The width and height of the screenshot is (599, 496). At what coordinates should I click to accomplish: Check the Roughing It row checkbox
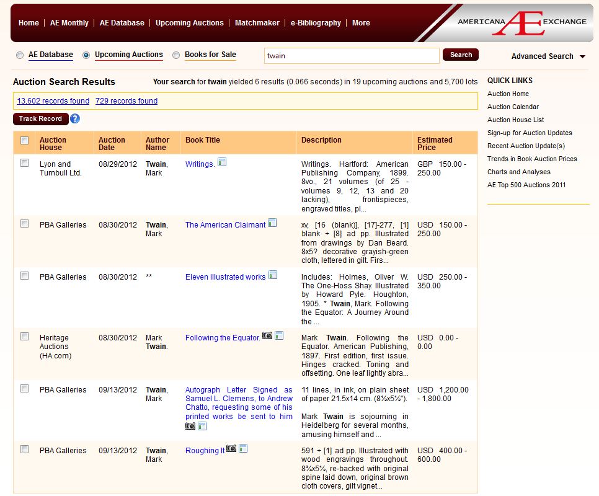(x=24, y=449)
